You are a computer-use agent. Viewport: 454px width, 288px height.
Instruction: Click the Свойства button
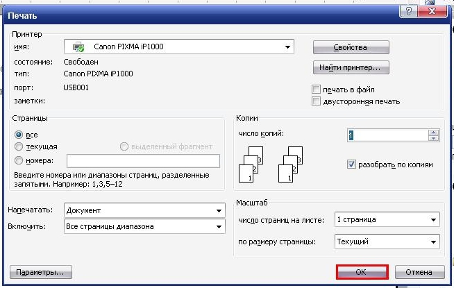pos(351,48)
